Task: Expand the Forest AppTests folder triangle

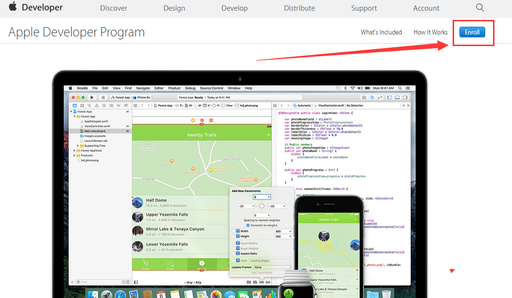Action: [x=74, y=151]
